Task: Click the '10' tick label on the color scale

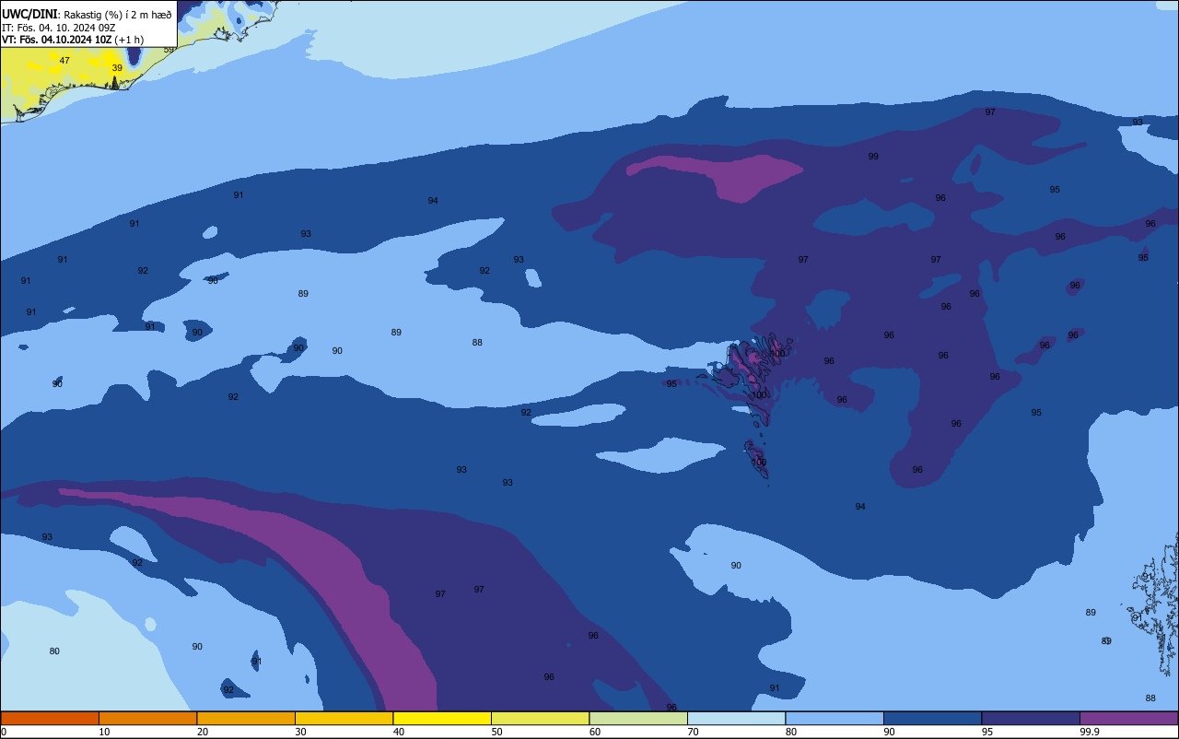Action: (x=104, y=732)
